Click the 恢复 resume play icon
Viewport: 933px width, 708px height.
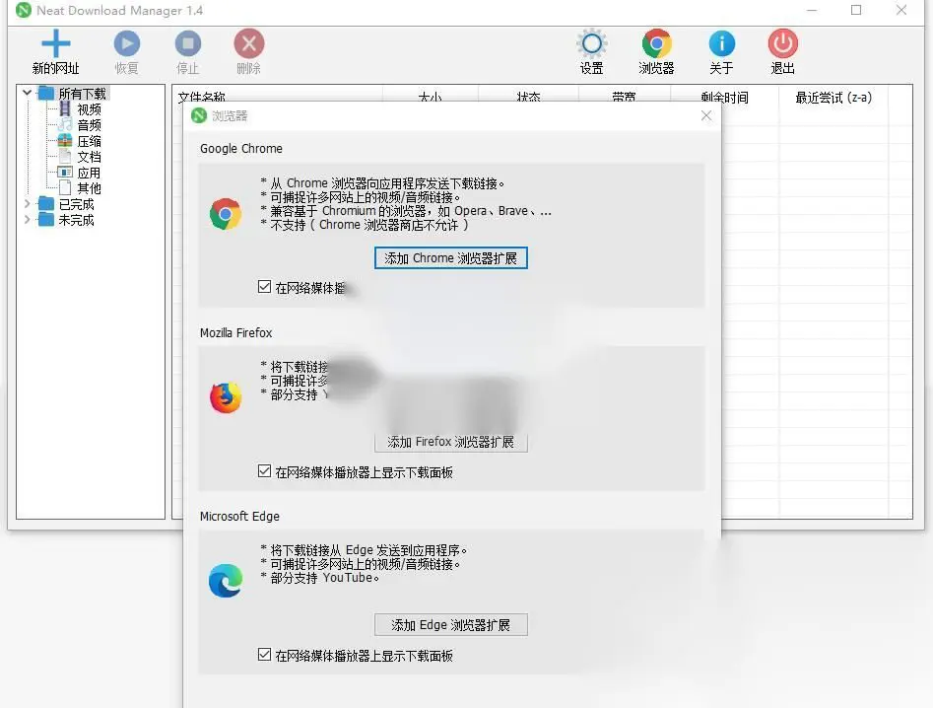pos(127,43)
